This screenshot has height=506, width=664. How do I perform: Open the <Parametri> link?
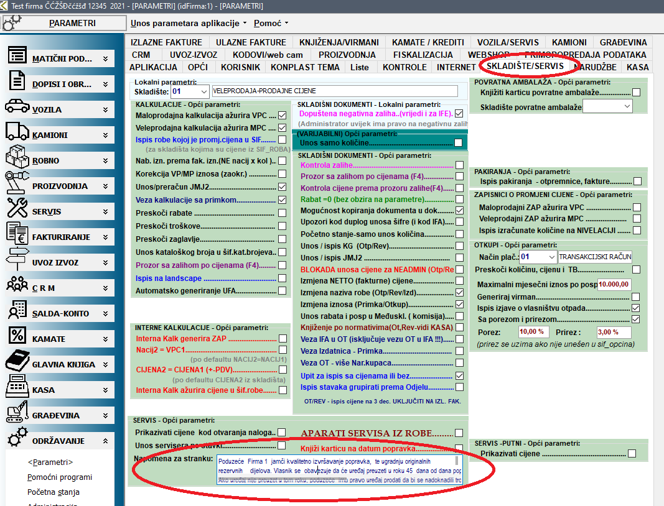[50, 462]
